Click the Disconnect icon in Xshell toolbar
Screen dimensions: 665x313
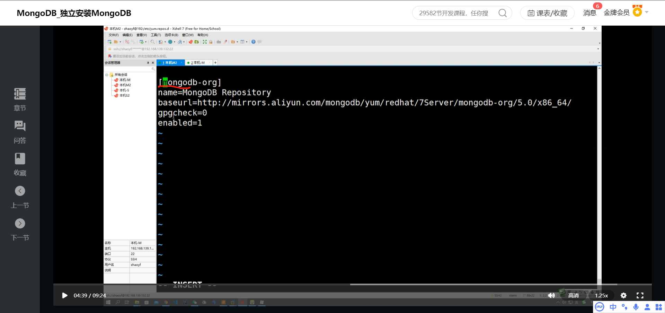tap(127, 42)
